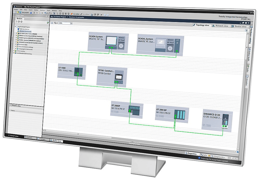Open the 135% zoom level dropdown
260x180 pixels.
coord(71,23)
